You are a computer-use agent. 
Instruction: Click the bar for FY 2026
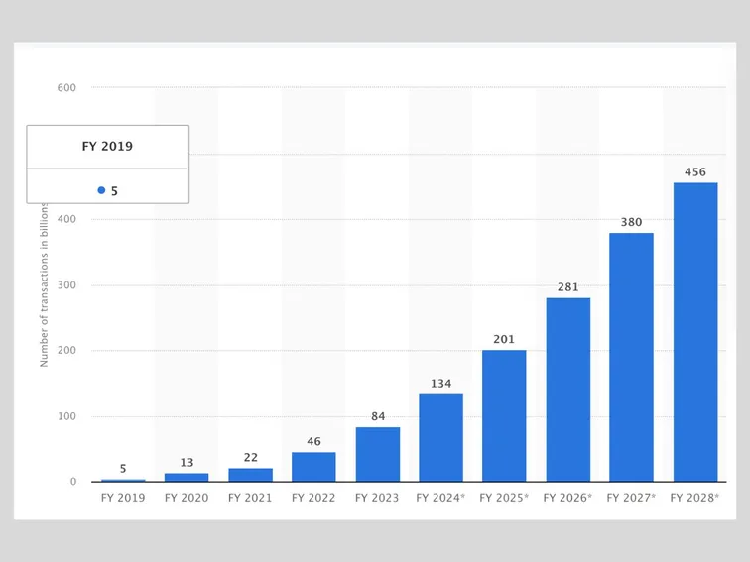pyautogui.click(x=567, y=390)
